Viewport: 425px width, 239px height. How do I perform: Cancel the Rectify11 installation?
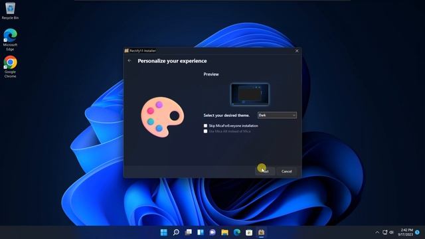pos(286,171)
